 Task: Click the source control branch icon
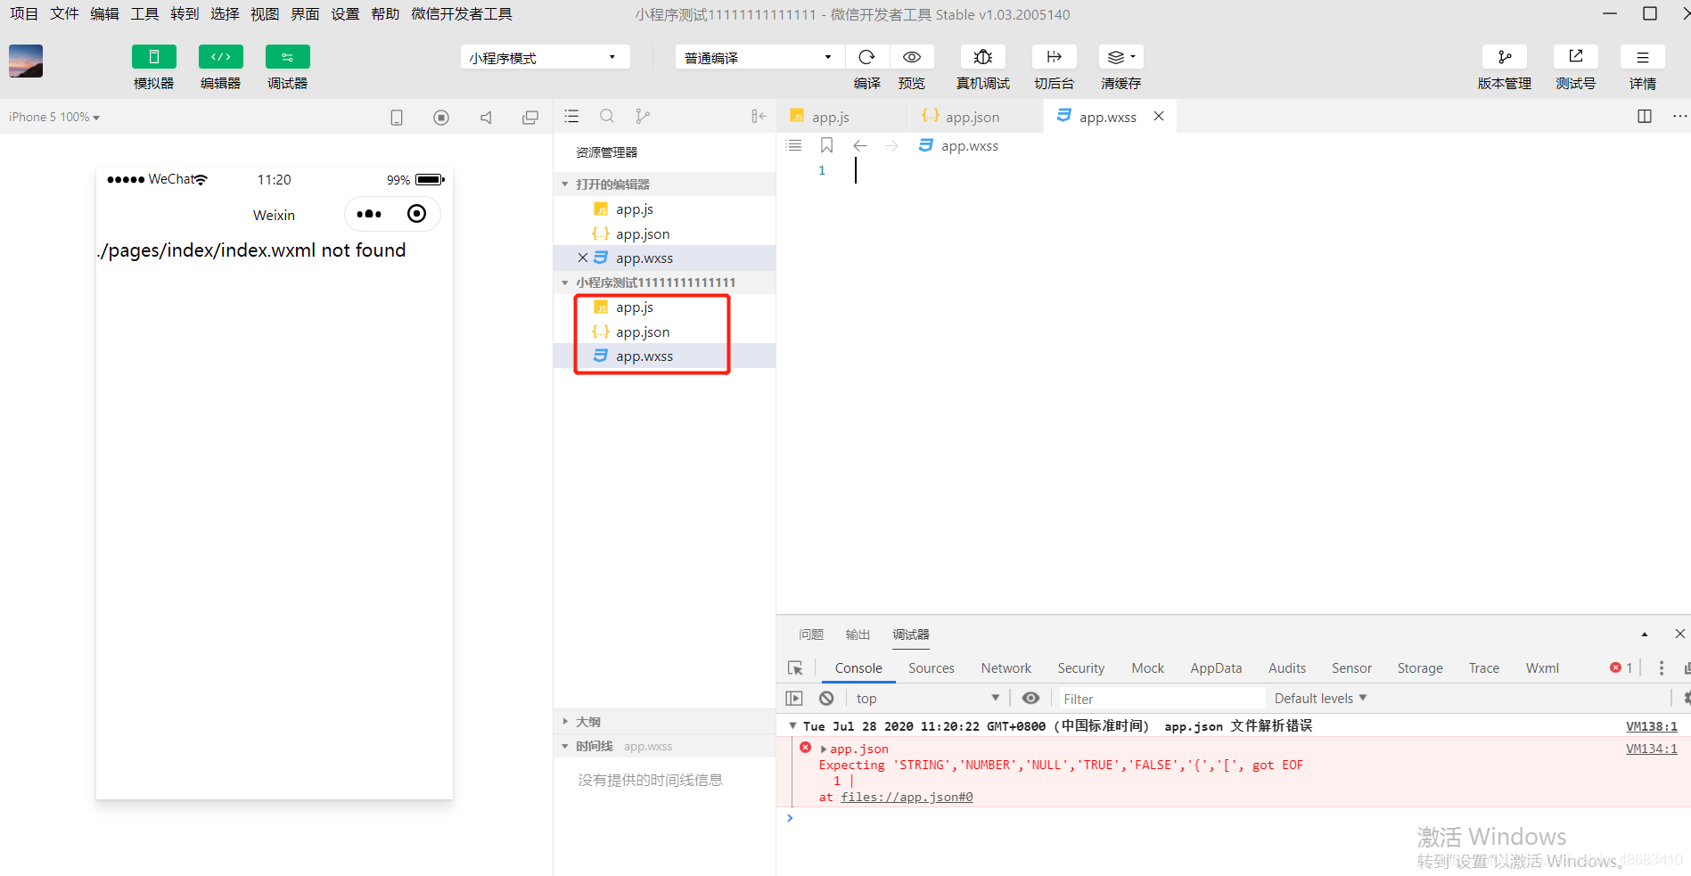(643, 116)
